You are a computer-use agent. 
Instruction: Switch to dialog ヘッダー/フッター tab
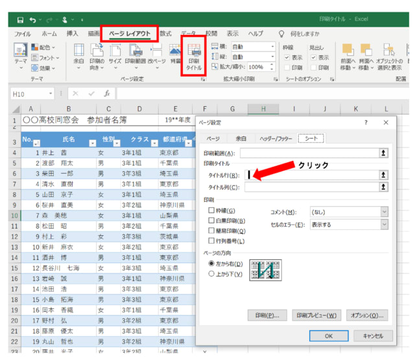pyautogui.click(x=276, y=139)
